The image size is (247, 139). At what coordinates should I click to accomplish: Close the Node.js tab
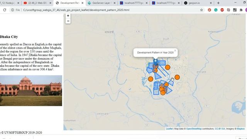pyautogui.click(x=18, y=3)
